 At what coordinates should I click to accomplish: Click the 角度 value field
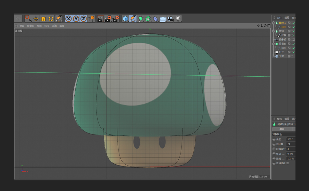pos(291,139)
